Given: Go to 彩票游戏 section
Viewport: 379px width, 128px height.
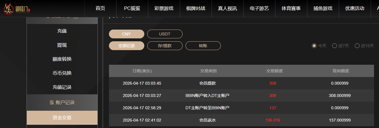Looking at the screenshot, I should coord(164,8).
